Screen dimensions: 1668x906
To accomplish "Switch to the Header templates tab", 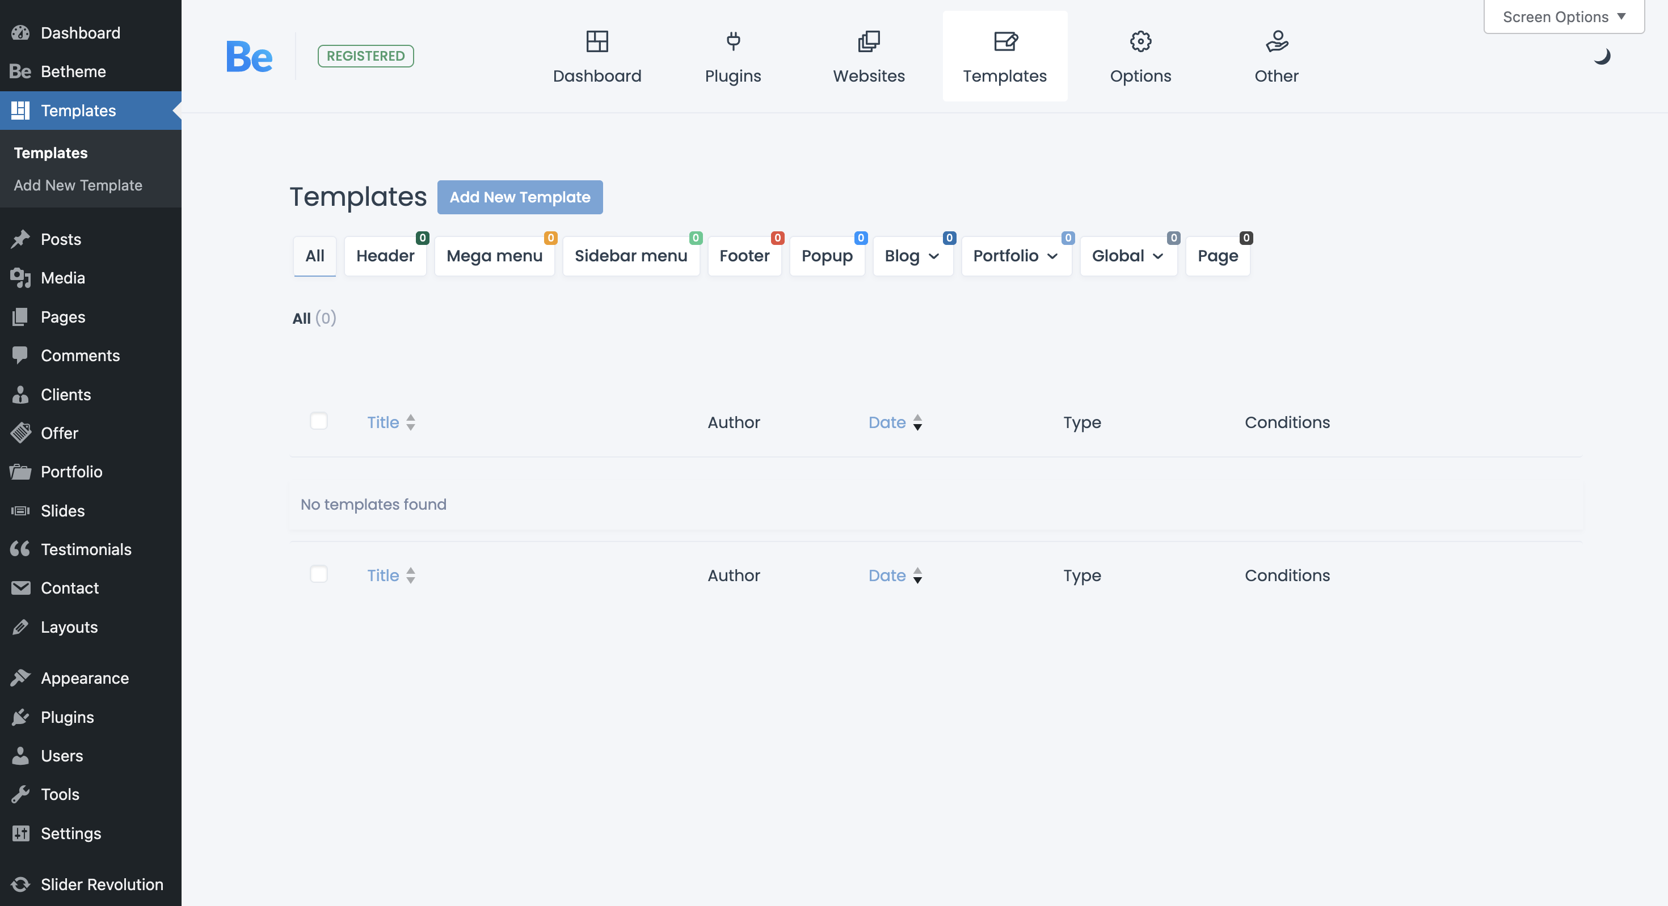I will [x=385, y=256].
